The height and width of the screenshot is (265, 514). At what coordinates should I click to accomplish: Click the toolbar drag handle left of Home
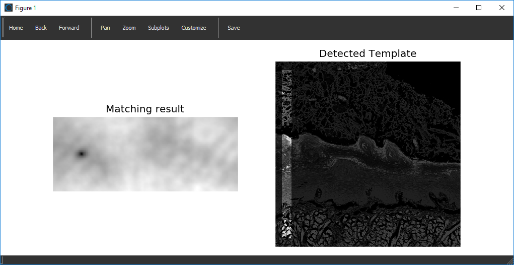3,28
